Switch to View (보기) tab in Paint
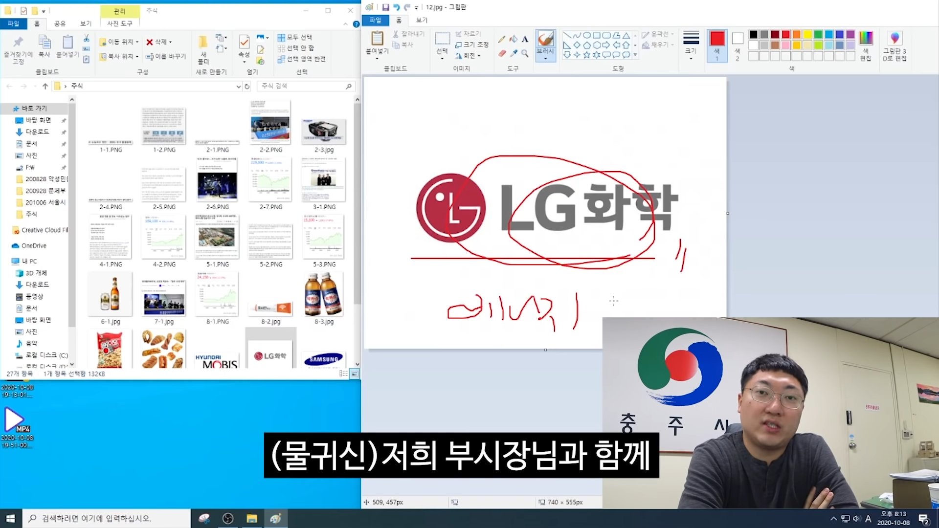This screenshot has height=528, width=939. (x=422, y=20)
